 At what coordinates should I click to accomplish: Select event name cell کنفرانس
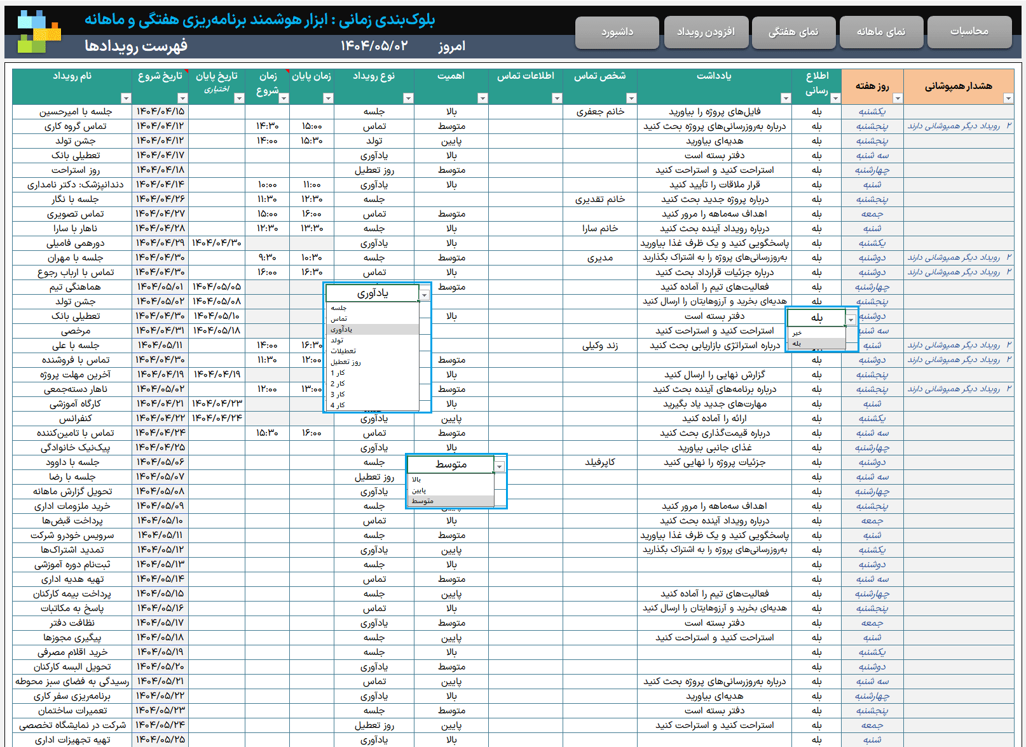(x=72, y=419)
